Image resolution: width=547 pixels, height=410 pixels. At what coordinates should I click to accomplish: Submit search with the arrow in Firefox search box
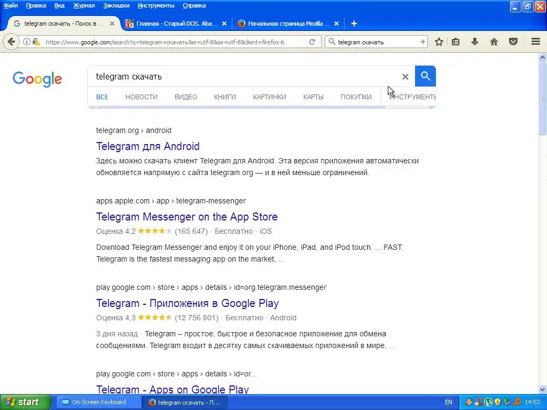423,42
